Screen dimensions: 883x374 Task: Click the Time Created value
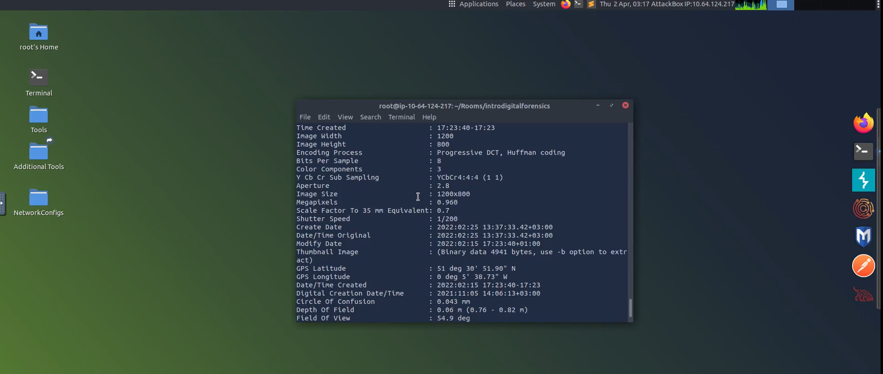pos(466,128)
